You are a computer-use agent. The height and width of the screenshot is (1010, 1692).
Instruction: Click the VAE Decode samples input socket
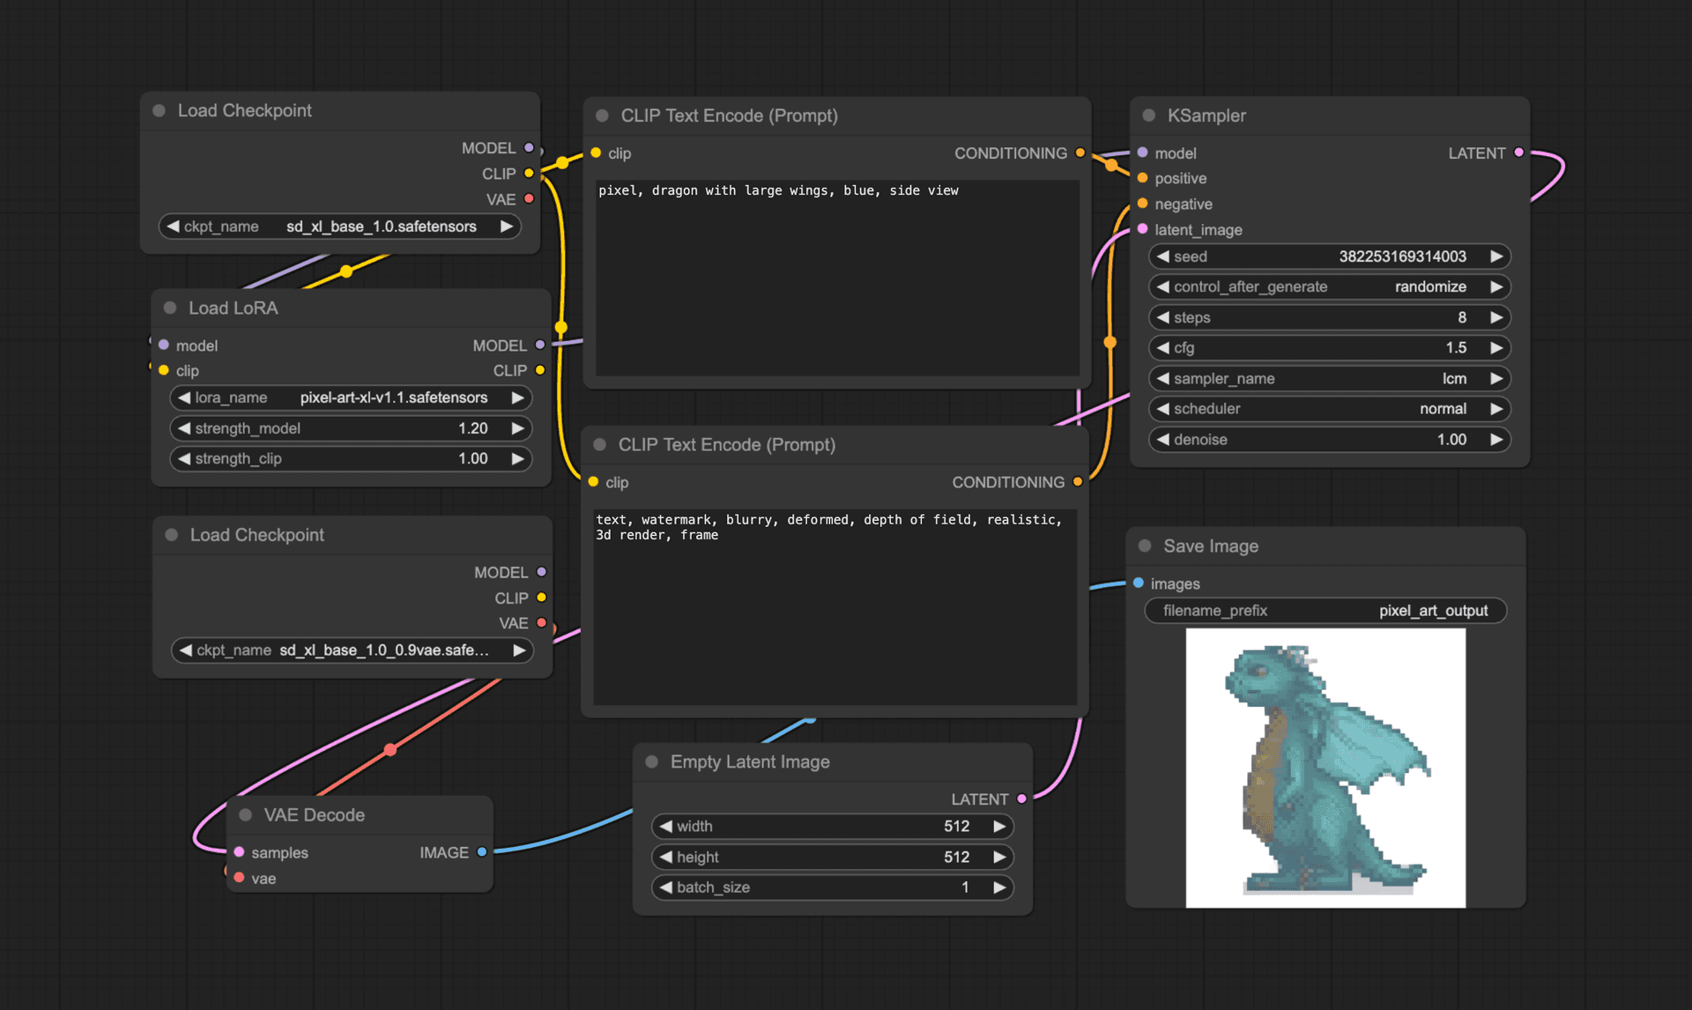[x=239, y=852]
